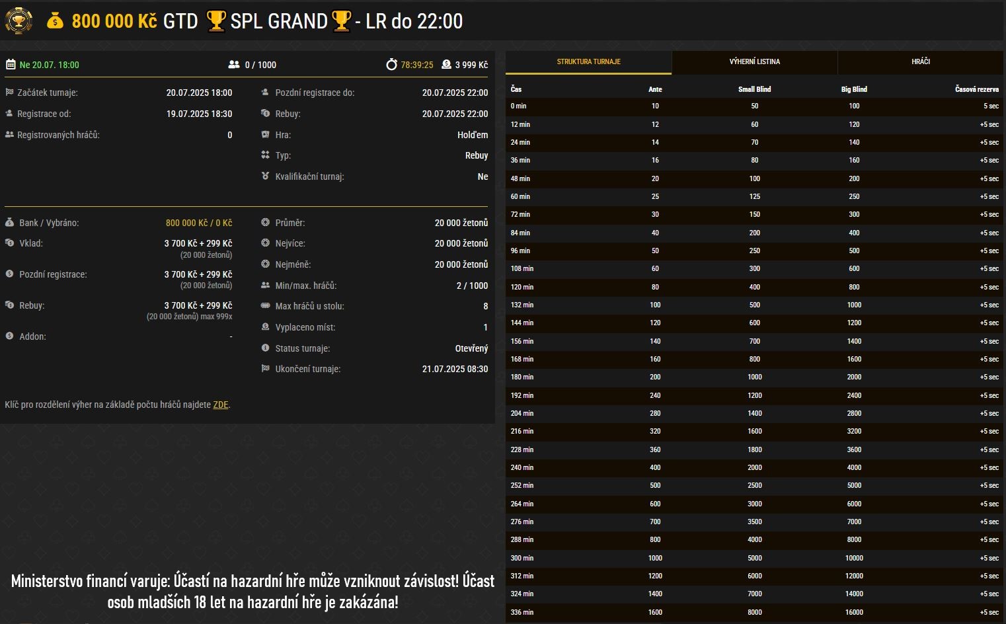Click the money bag icon in title

[55, 21]
